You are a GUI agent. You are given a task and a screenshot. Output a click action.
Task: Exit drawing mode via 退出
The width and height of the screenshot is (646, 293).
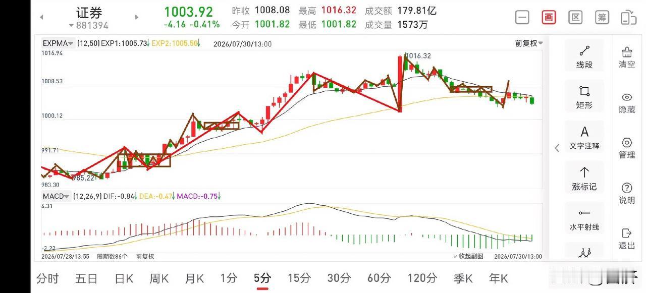click(627, 239)
